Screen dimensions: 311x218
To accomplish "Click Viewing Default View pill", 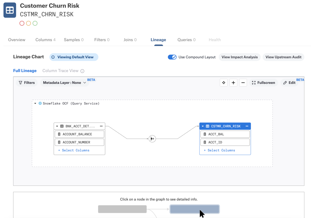I will click(x=74, y=57).
